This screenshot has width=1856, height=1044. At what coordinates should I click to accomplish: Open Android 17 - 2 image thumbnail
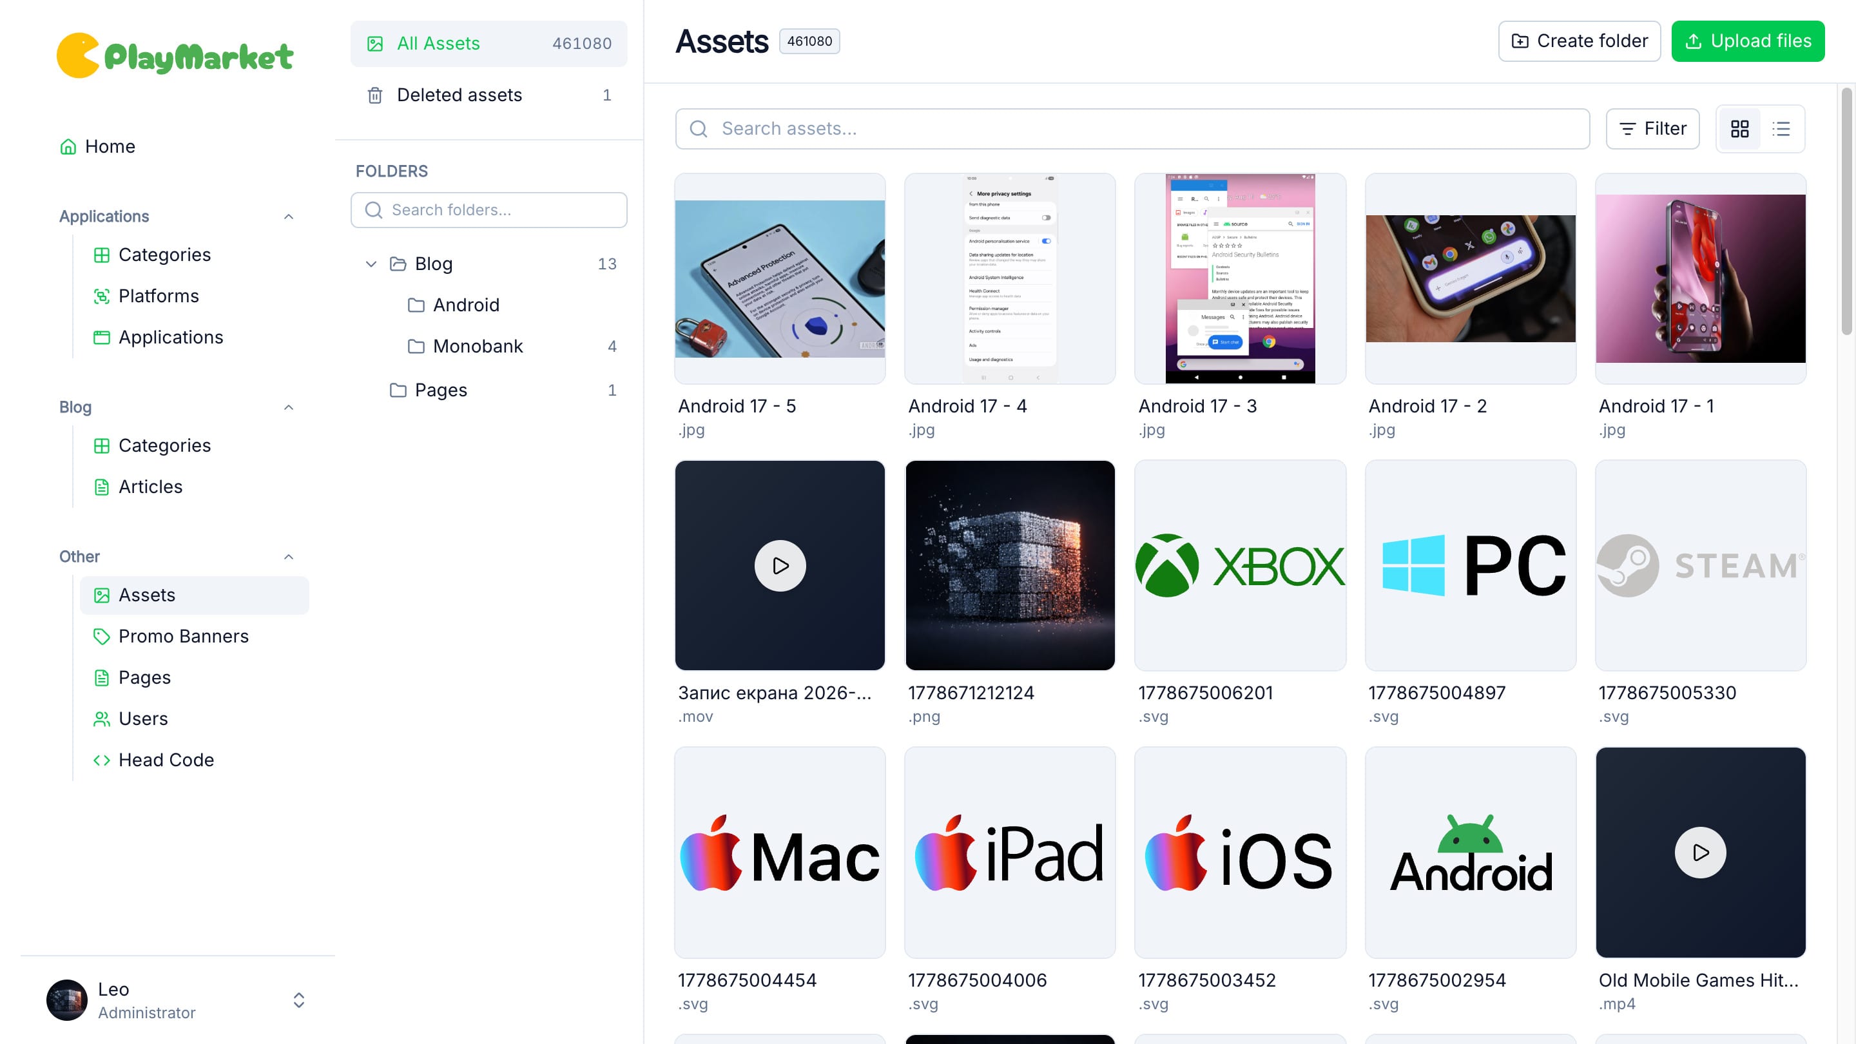1471,278
